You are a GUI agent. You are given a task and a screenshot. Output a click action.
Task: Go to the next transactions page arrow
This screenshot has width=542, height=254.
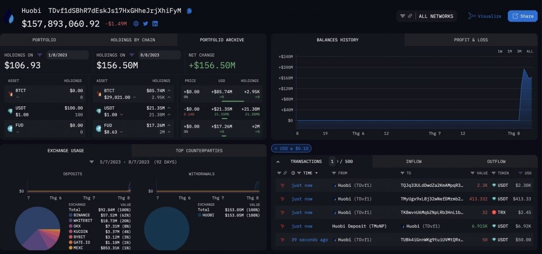click(338, 161)
